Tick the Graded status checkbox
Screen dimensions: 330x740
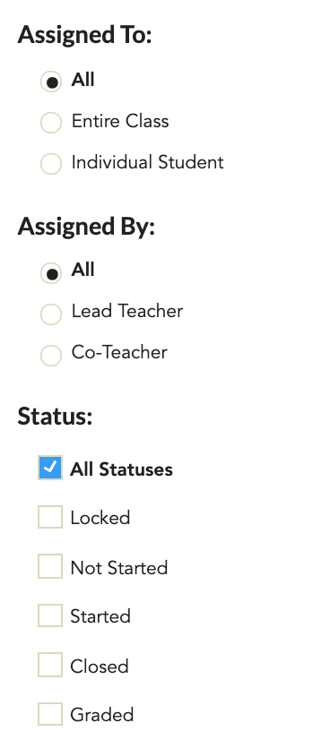[50, 714]
